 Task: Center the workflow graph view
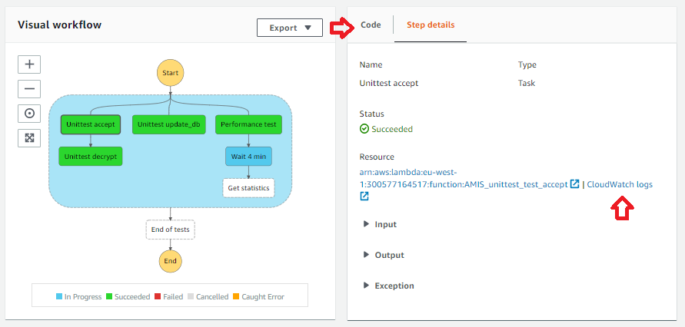29,113
